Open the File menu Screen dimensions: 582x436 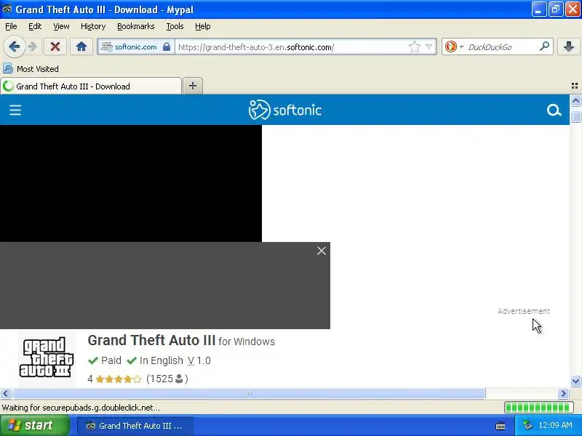(11, 26)
